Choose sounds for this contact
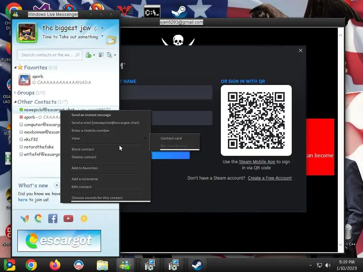Viewport: 363px width, 272px height. click(106, 198)
